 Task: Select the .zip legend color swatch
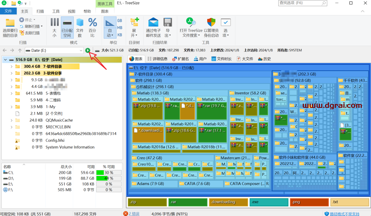click(x=147, y=202)
